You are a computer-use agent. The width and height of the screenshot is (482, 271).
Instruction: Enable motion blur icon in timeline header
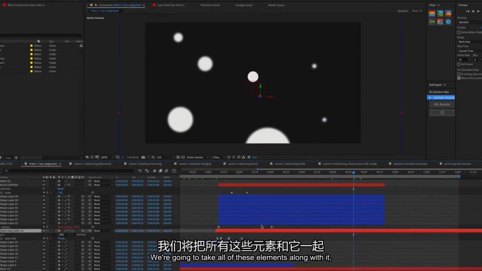166,171
